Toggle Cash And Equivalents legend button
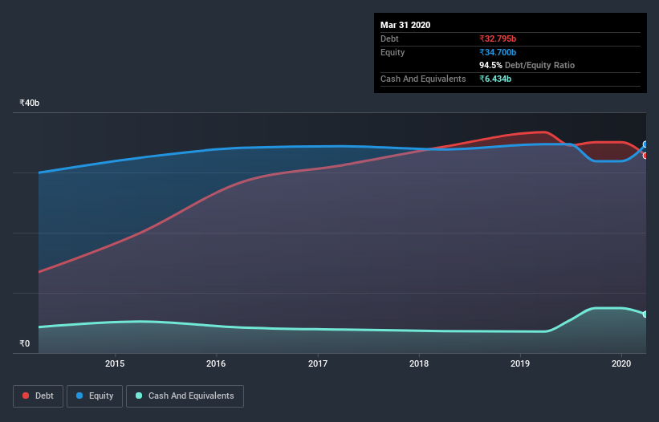 [x=185, y=396]
